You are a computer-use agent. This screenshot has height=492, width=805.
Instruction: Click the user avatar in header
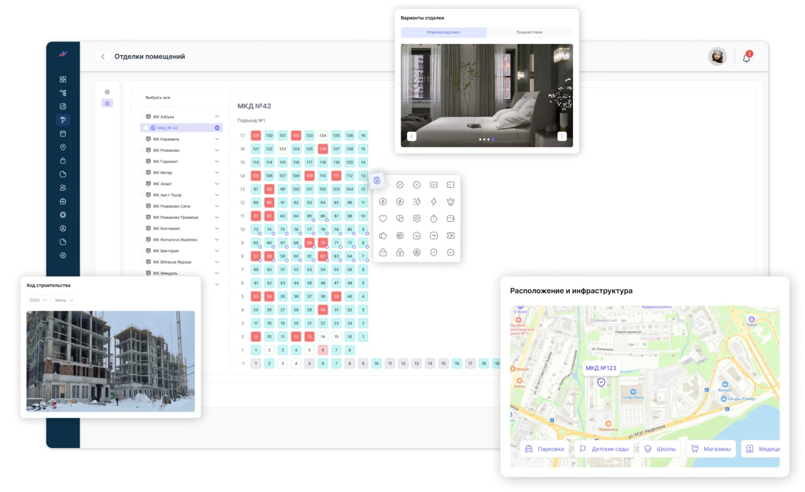(x=717, y=57)
